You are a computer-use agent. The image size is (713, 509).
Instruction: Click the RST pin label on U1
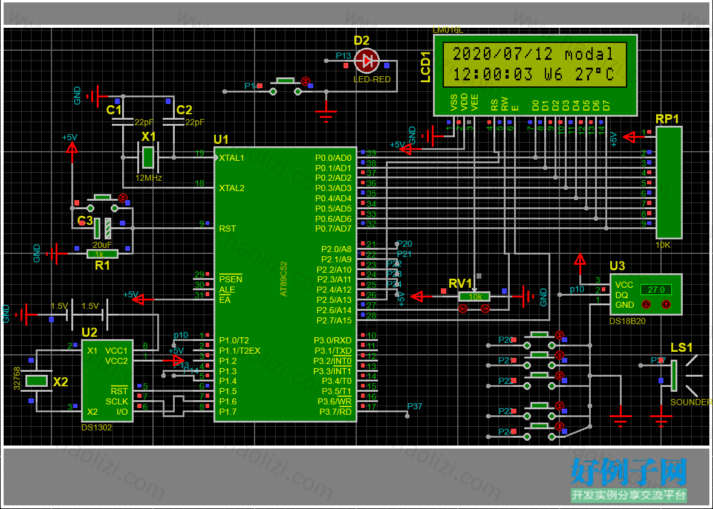[x=227, y=229]
